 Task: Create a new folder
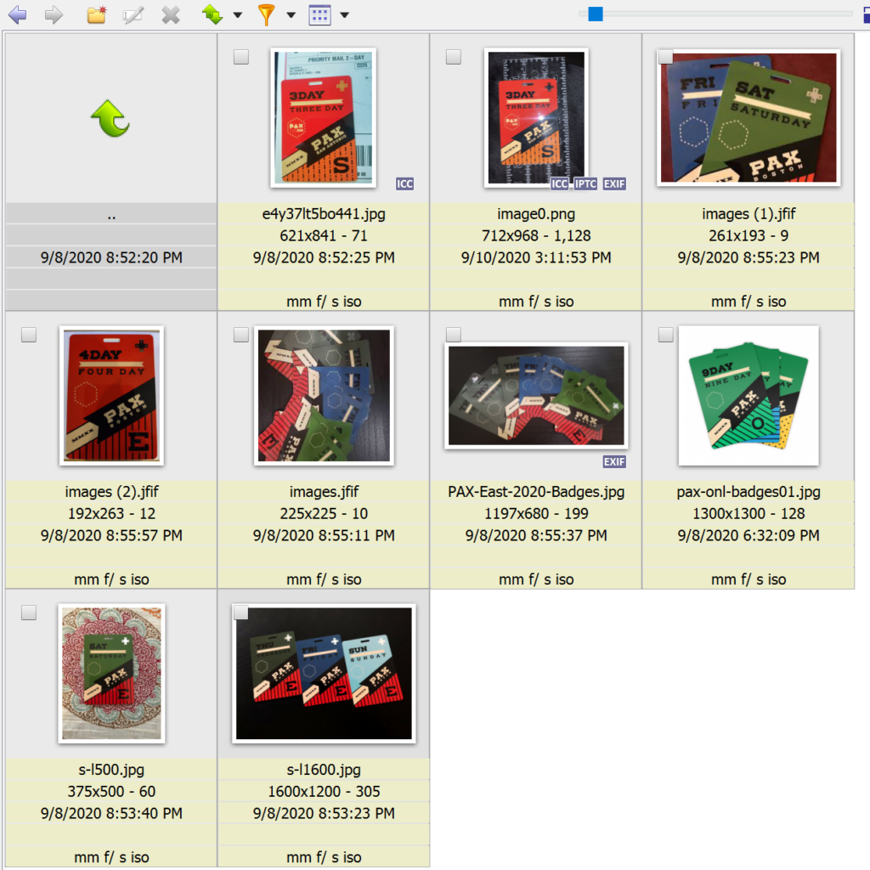coord(97,14)
